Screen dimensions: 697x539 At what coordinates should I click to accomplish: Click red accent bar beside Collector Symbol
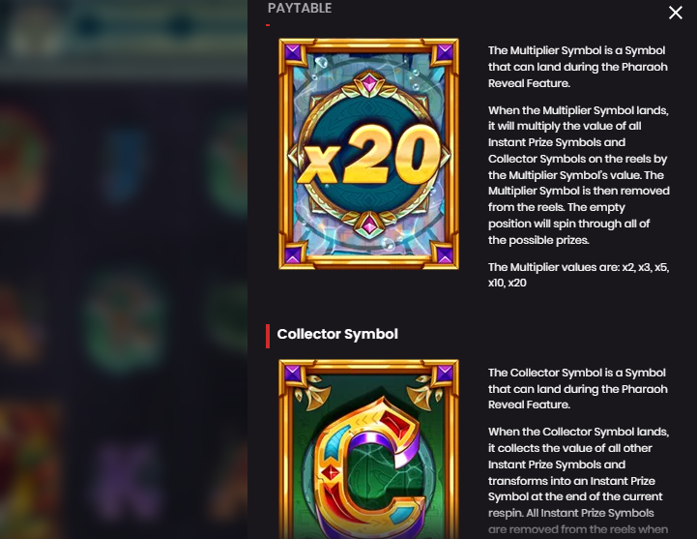click(x=268, y=336)
